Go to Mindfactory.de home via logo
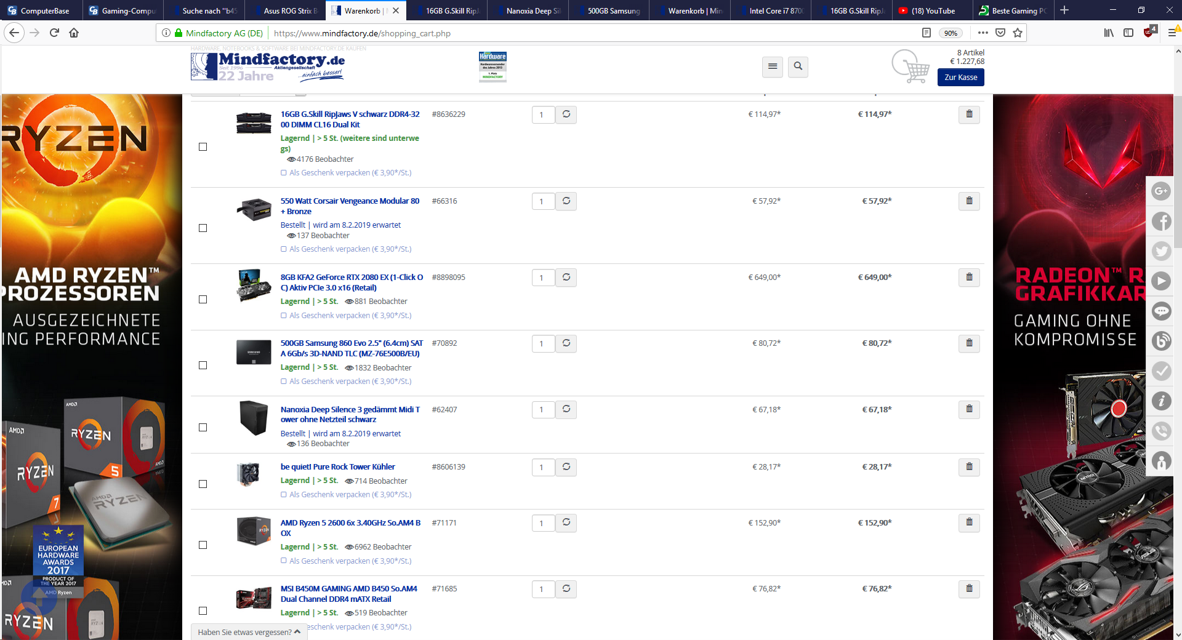 pos(268,66)
